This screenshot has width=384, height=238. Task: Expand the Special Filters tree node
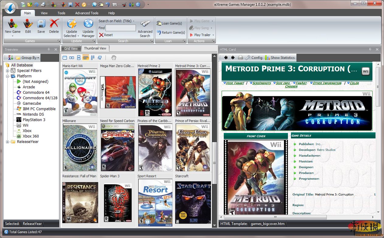click(8, 71)
